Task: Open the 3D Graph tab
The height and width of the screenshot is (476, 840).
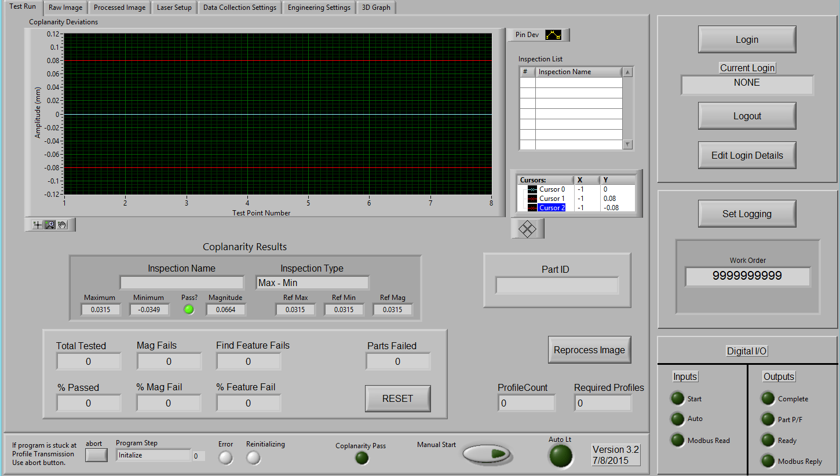Action: [376, 8]
